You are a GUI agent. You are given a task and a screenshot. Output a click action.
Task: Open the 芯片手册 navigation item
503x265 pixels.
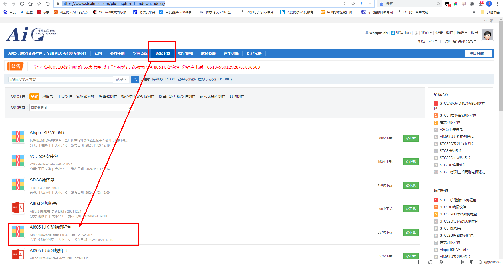(117, 53)
